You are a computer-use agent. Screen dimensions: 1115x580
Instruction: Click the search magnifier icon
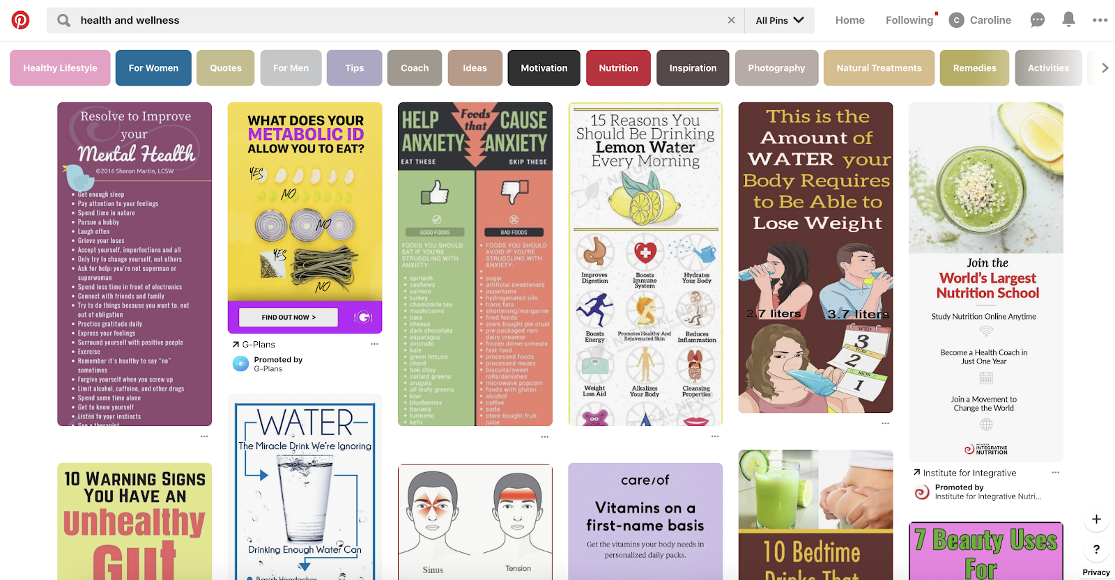tap(63, 20)
